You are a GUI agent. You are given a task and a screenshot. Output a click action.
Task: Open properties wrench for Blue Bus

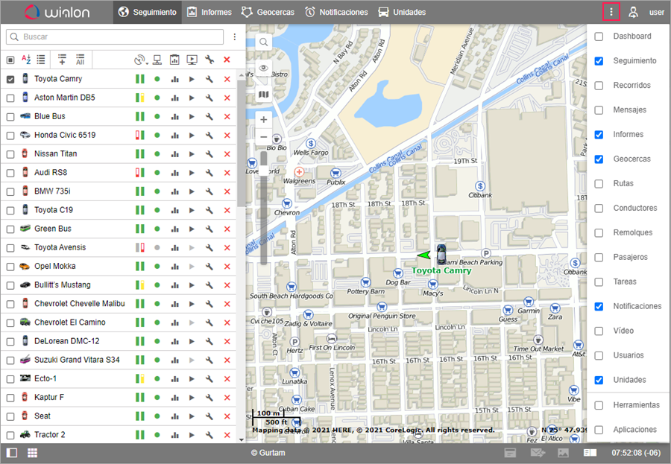coord(210,117)
